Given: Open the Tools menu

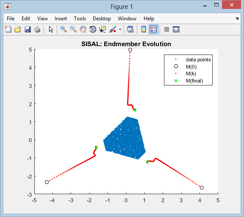Looking at the screenshot, I should [x=80, y=19].
